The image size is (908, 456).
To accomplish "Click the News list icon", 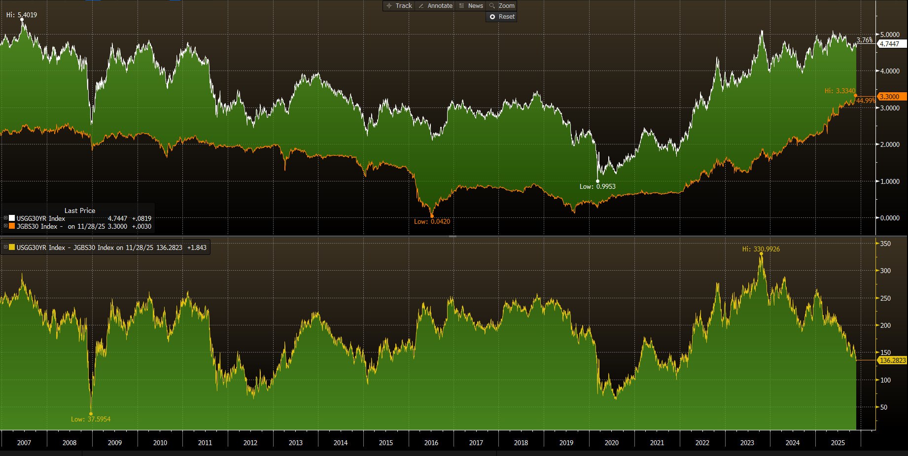I will (461, 6).
